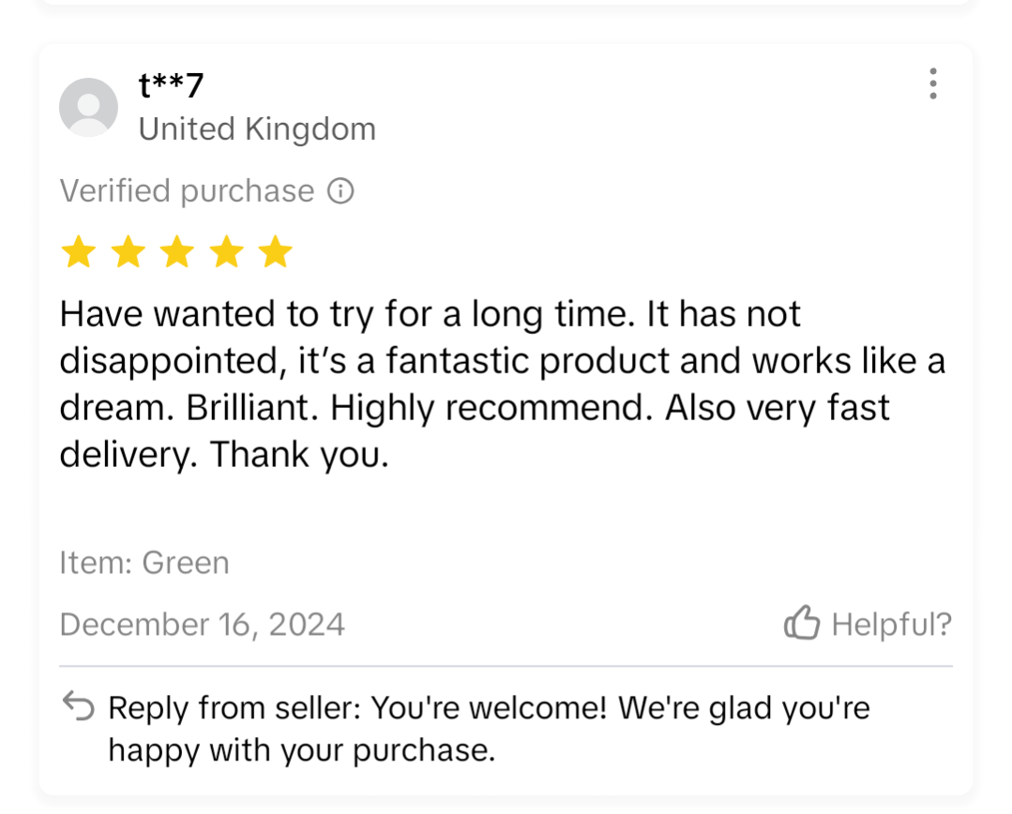The height and width of the screenshot is (814, 1012).
Task: Click reviewer t**7's avatar icon
Action: pos(88,107)
